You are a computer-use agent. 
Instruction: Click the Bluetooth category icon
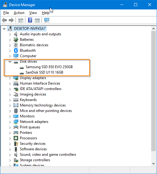16,50
